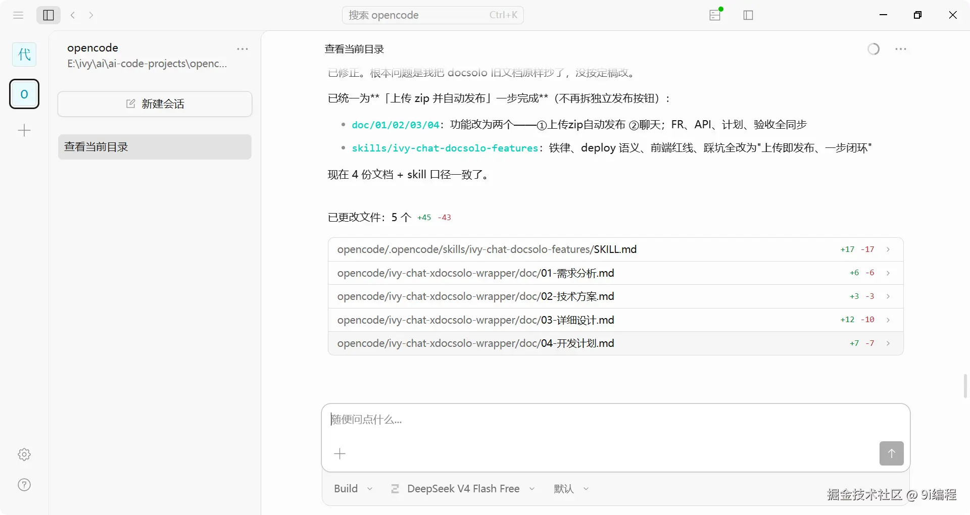Open the 01-需求分析.md changed file row

point(615,273)
